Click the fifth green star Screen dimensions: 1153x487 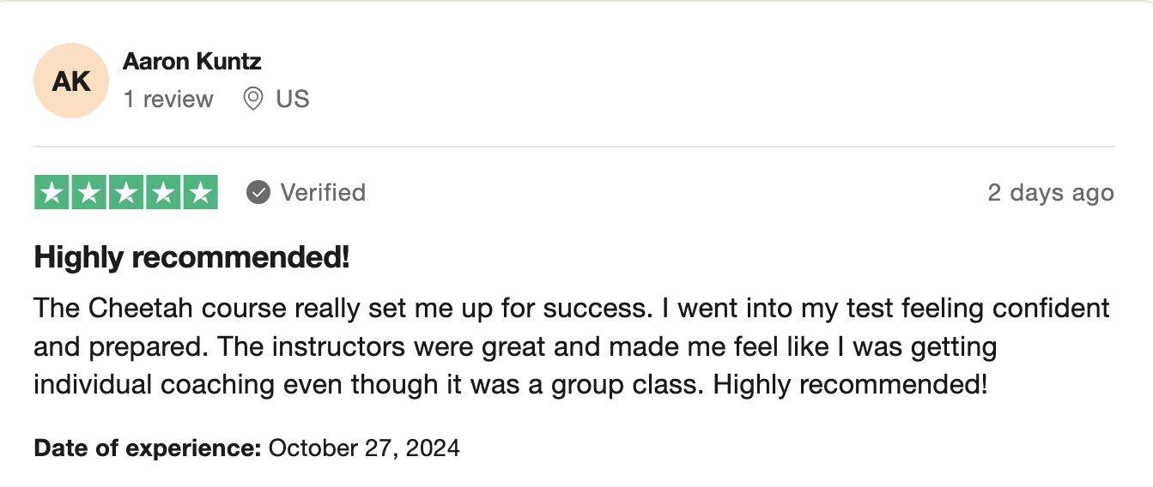tap(200, 192)
